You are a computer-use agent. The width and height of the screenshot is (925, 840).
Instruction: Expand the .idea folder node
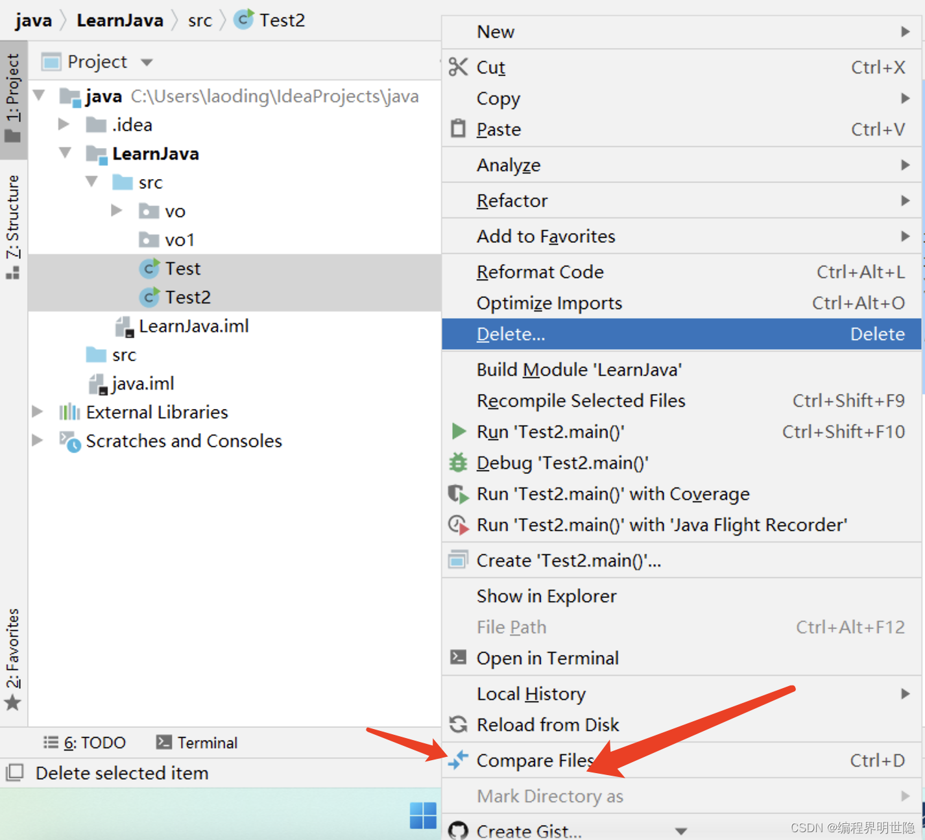coord(64,124)
